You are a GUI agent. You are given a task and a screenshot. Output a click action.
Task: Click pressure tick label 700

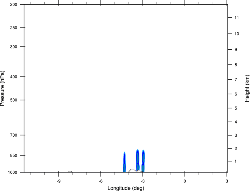point(14,135)
